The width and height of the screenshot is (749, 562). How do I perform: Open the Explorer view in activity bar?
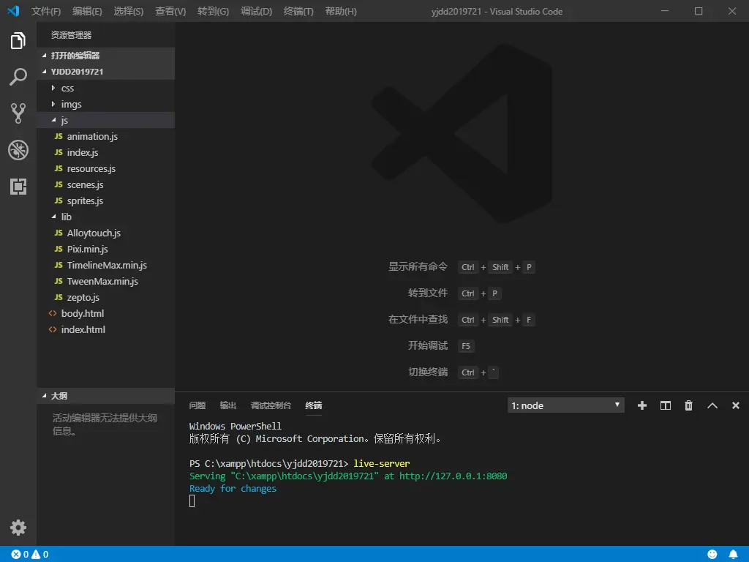point(18,41)
